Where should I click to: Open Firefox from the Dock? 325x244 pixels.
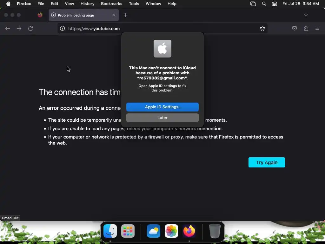(x=189, y=231)
